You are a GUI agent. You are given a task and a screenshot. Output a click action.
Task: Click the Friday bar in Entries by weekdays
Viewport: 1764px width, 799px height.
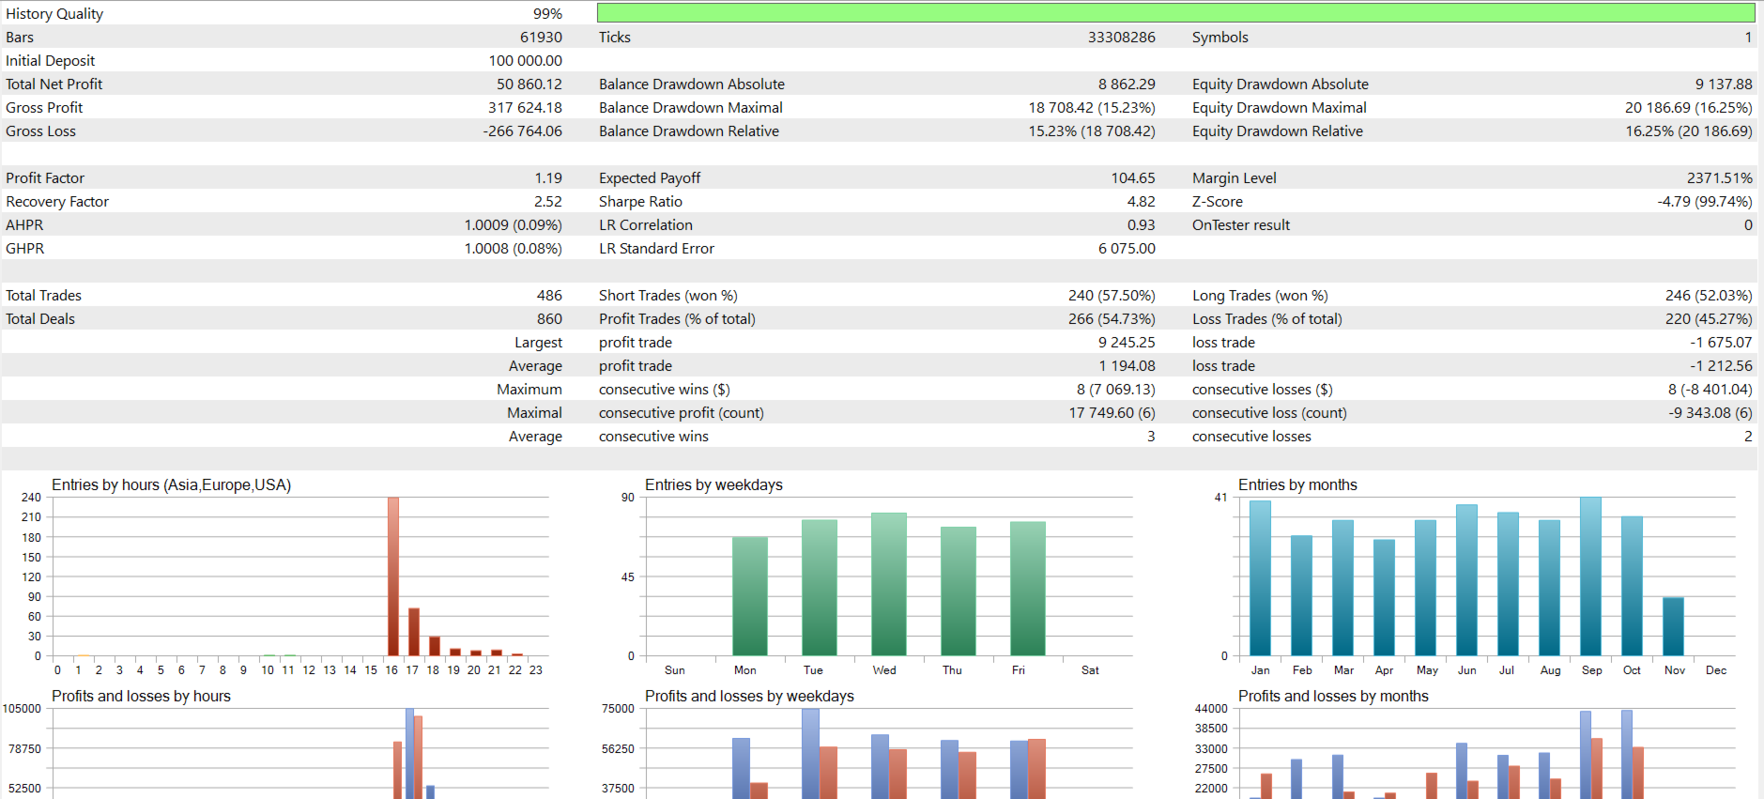coord(1028,589)
